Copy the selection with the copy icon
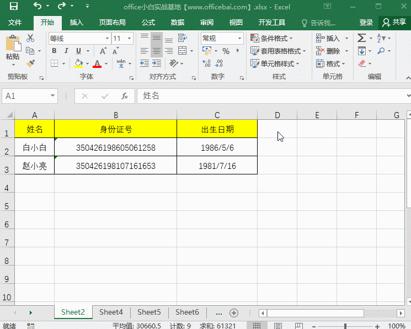The image size is (411, 329). (x=30, y=51)
